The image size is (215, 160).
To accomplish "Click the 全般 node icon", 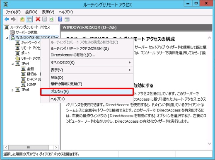I will [23, 69].
